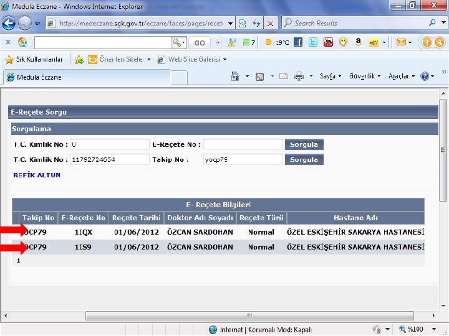The image size is (449, 336).
Task: Click the address bar URL field
Action: coord(137,23)
